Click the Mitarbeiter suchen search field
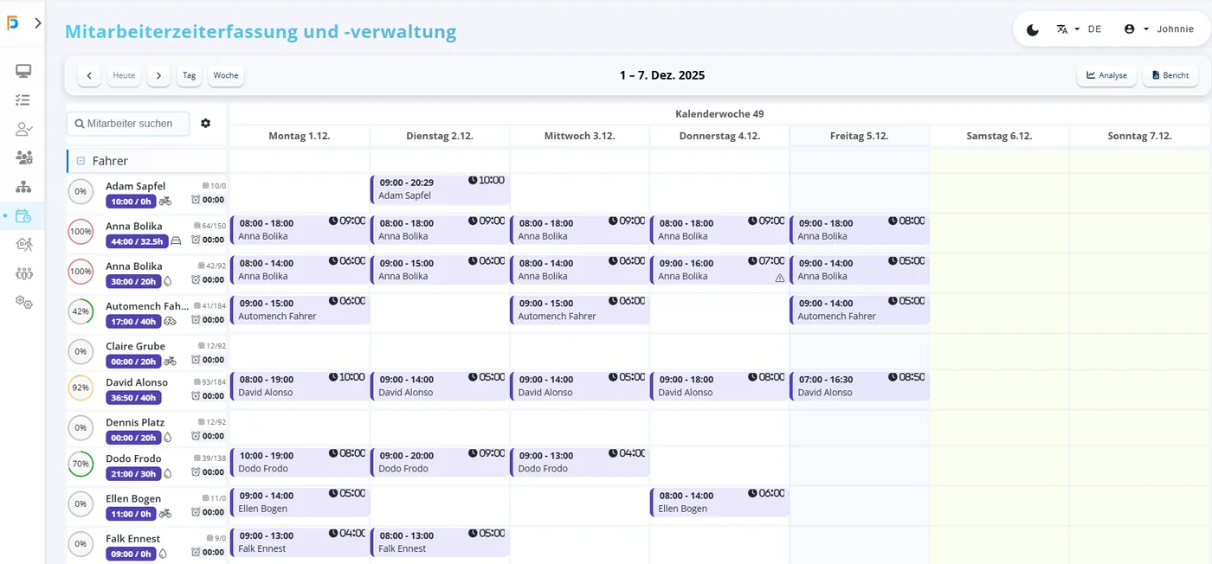 pos(128,124)
